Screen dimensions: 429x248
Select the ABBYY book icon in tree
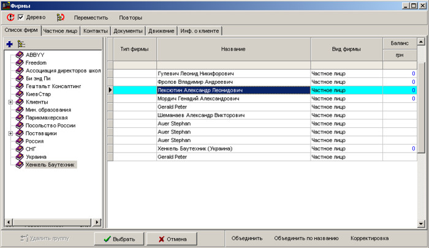point(20,54)
